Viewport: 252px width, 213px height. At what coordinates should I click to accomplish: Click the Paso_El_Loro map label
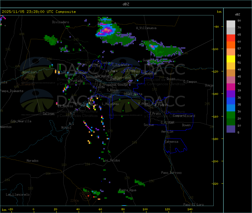pos(194,205)
